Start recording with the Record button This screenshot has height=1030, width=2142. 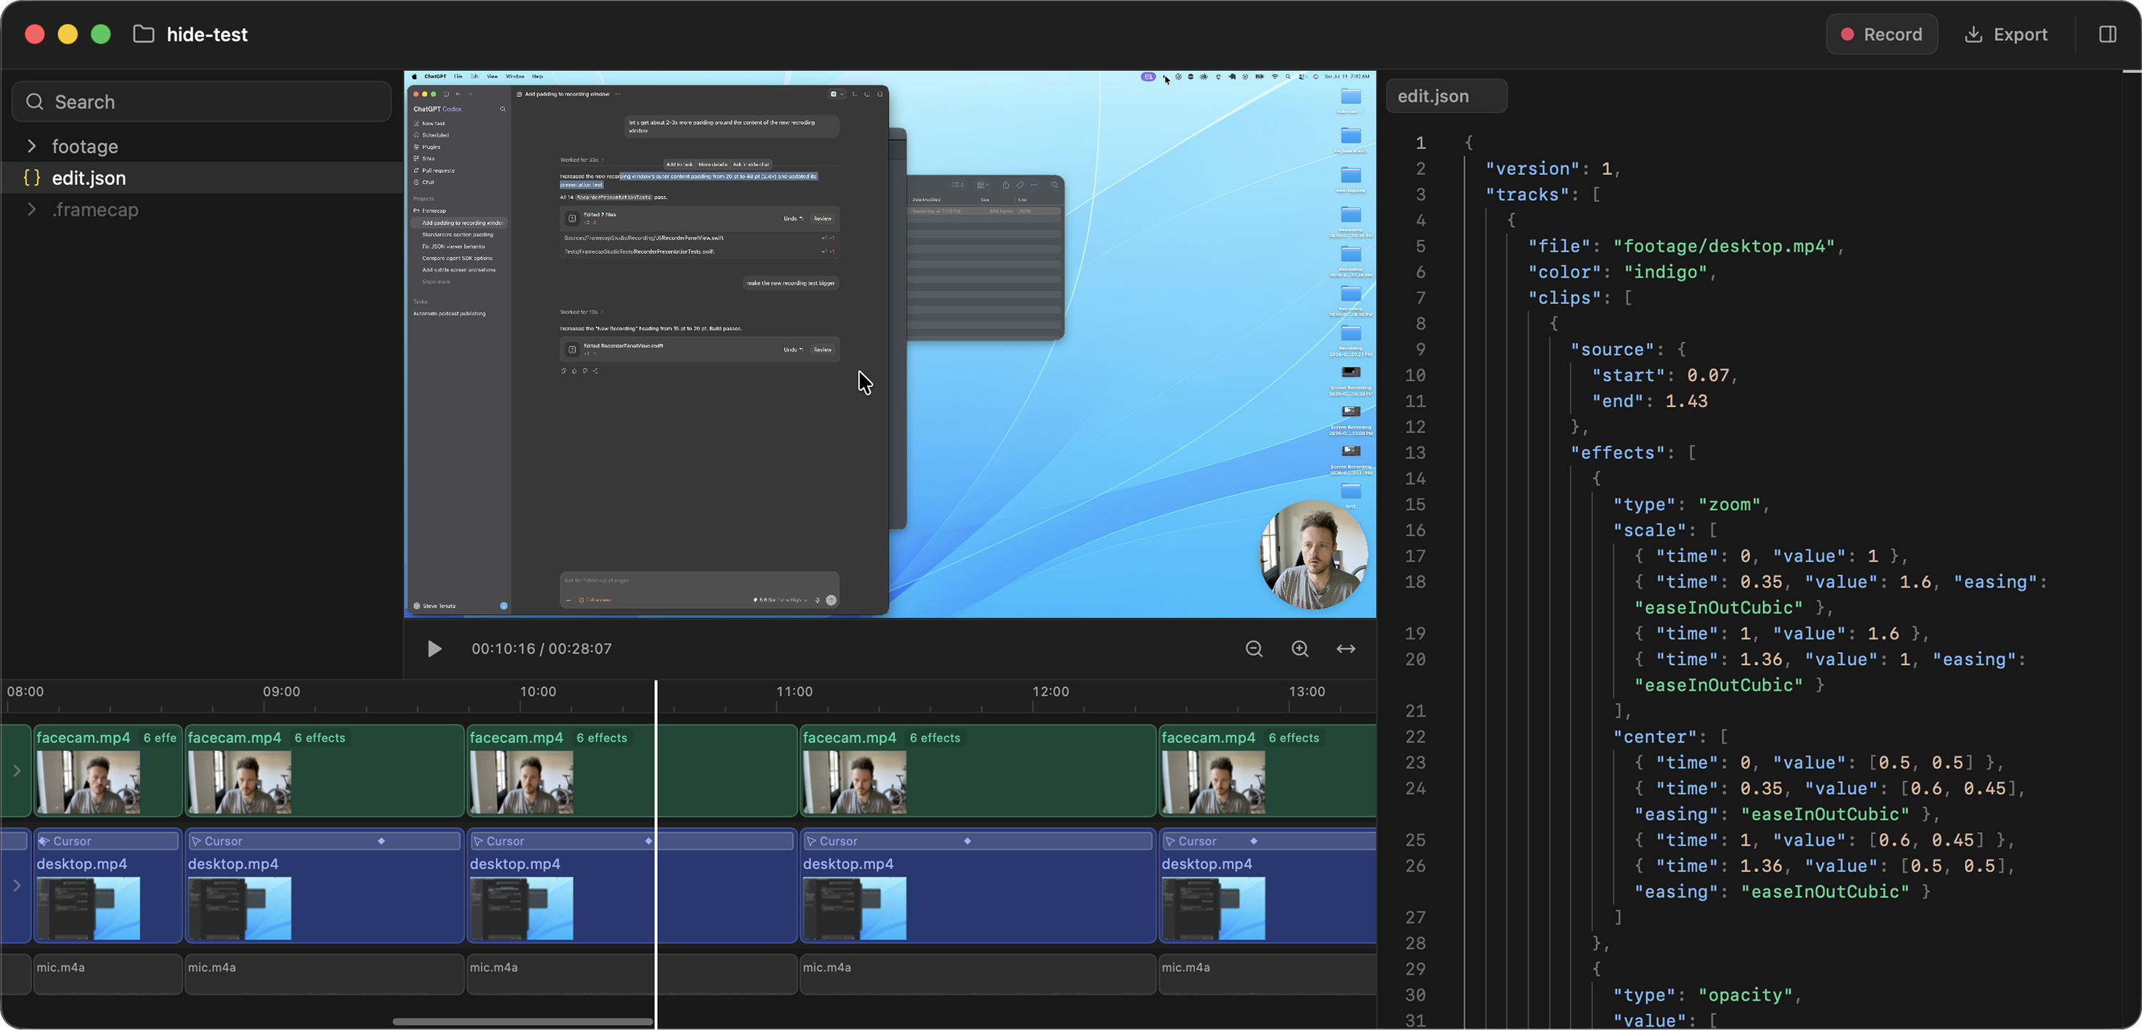point(1881,34)
